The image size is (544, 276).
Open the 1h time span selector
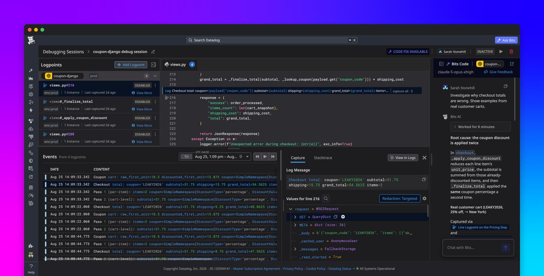pos(186,156)
